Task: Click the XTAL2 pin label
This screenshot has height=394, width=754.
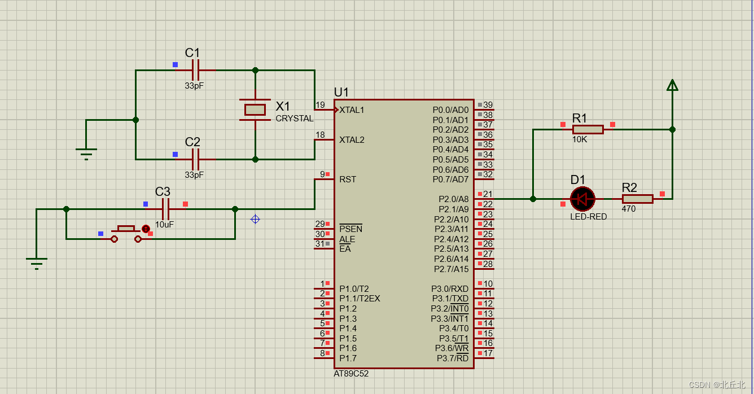Action: (352, 140)
